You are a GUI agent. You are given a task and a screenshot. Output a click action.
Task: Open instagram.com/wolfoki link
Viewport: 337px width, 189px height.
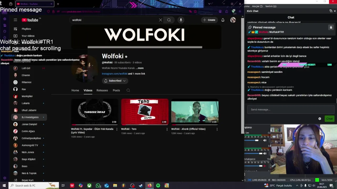coord(115,74)
